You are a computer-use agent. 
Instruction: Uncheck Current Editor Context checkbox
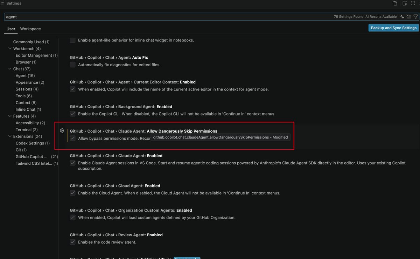[x=72, y=89]
